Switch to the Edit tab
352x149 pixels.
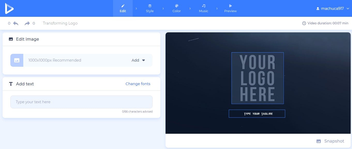(x=123, y=8)
